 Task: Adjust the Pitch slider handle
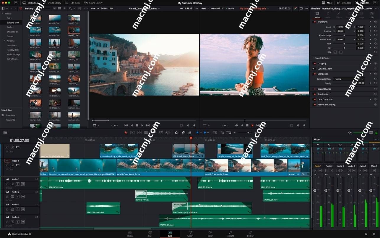tap(344, 44)
